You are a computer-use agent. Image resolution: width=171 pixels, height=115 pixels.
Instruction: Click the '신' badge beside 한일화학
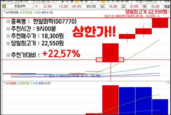click(x=4, y=6)
